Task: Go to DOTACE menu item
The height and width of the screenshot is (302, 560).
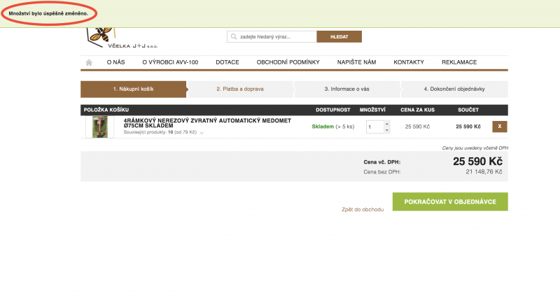Action: (227, 62)
